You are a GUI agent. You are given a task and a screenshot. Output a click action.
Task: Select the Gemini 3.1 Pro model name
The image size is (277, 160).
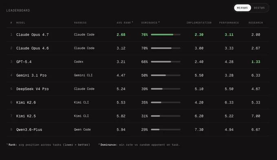31,76
